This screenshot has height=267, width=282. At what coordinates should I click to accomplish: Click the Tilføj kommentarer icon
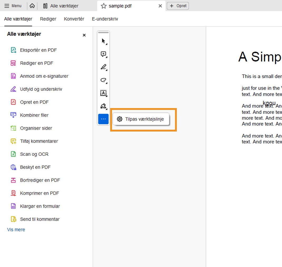[13, 141]
